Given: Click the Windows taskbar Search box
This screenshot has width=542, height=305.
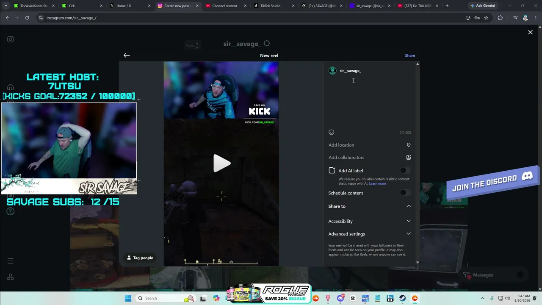Looking at the screenshot, I should (166, 298).
